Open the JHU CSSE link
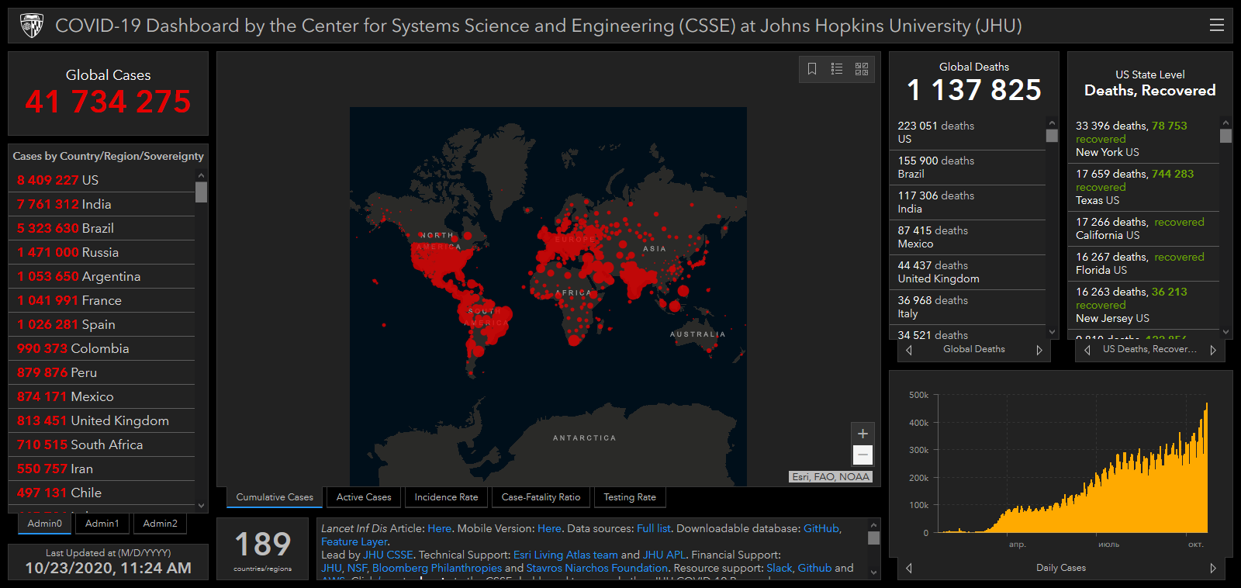This screenshot has height=588, width=1241. pyautogui.click(x=388, y=555)
